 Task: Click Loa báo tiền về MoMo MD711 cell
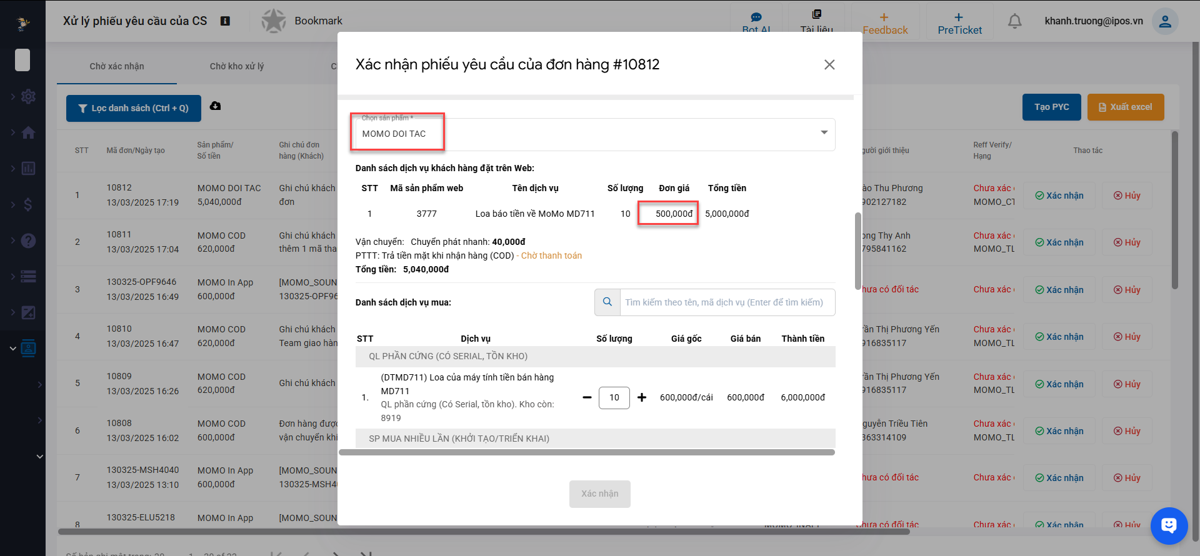[x=535, y=214]
